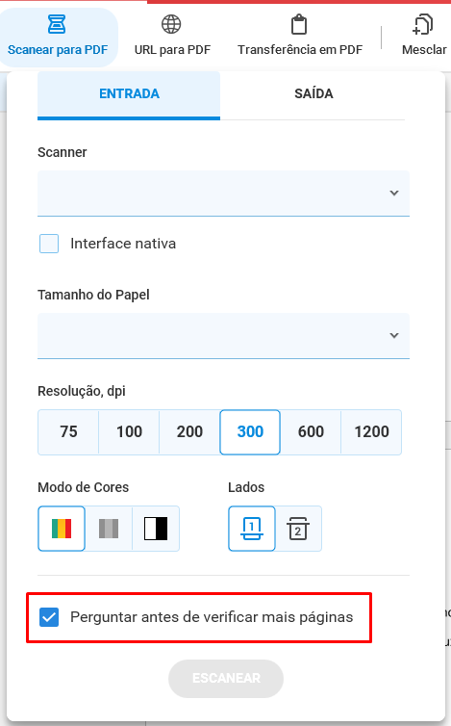Open the Tamanho do Papel dropdown

223,336
